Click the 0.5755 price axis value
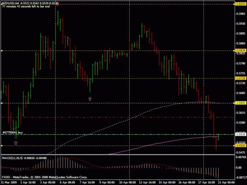The height and width of the screenshot is (185, 247). tap(241, 73)
